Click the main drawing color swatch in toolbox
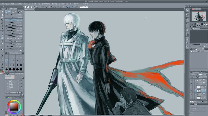The image size is (208, 116). coord(2,70)
